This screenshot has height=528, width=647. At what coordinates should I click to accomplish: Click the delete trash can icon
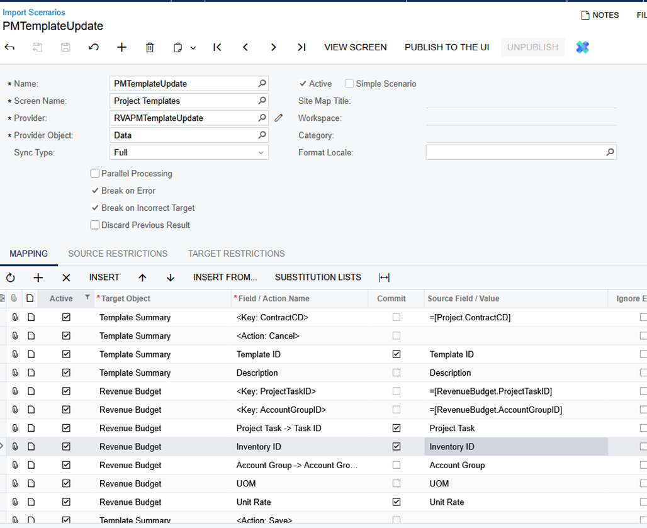(x=150, y=47)
